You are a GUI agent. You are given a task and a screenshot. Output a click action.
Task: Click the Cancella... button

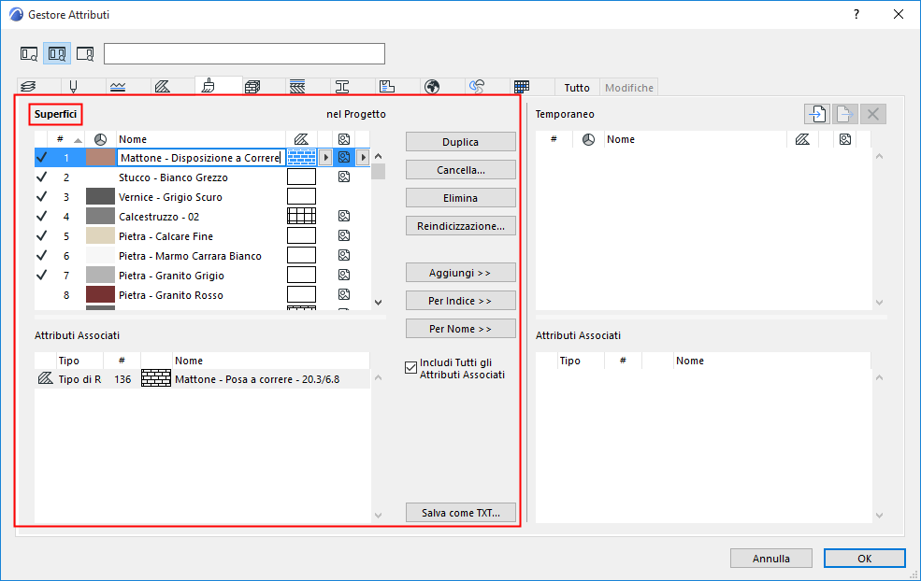pyautogui.click(x=460, y=170)
